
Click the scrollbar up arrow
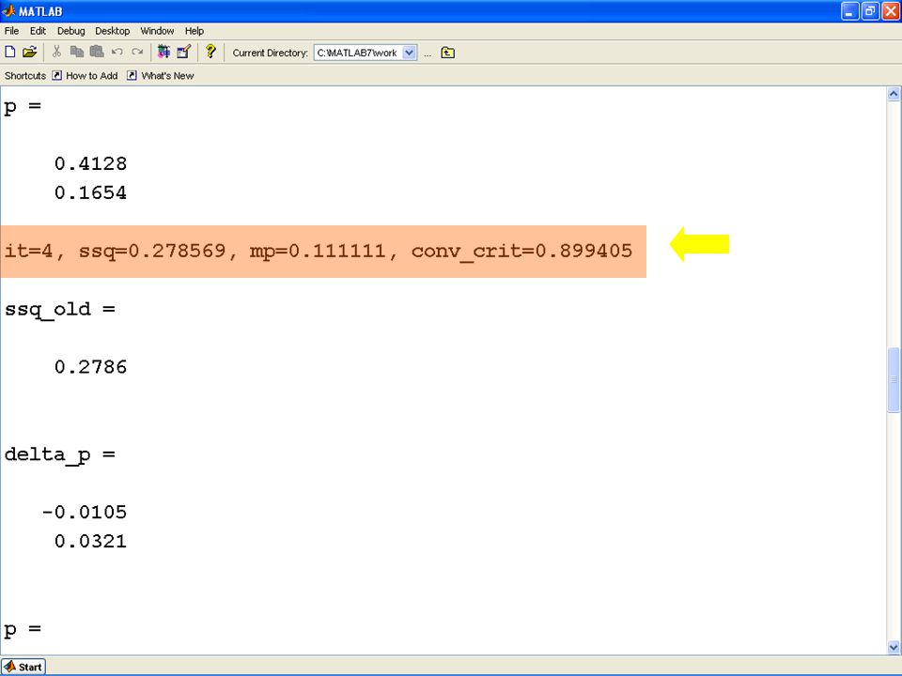[x=894, y=94]
